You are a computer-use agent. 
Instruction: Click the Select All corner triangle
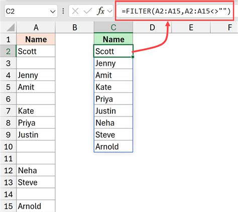tap(11, 28)
